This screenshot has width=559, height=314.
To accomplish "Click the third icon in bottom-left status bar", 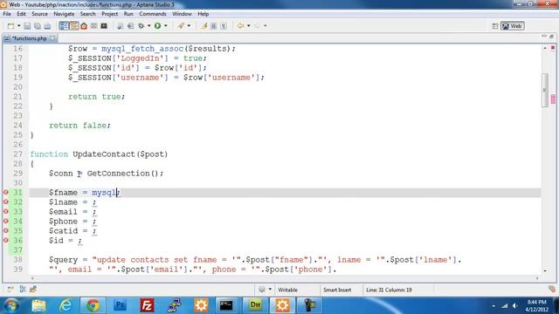I will [x=33, y=289].
